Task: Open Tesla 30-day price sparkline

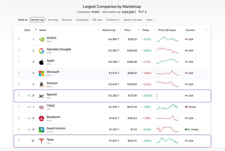Action: coord(167,140)
